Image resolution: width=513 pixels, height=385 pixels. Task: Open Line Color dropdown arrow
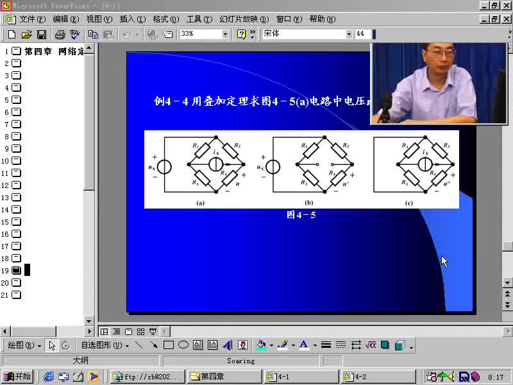pos(293,345)
